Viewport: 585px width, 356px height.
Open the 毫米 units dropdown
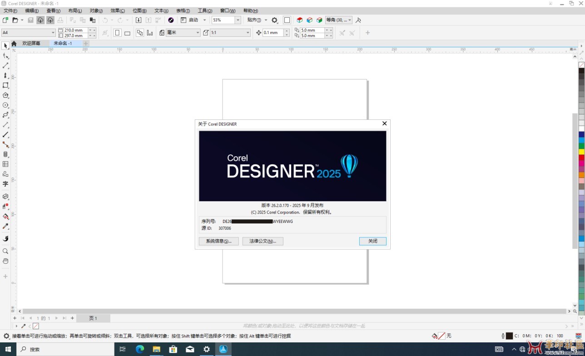(198, 33)
